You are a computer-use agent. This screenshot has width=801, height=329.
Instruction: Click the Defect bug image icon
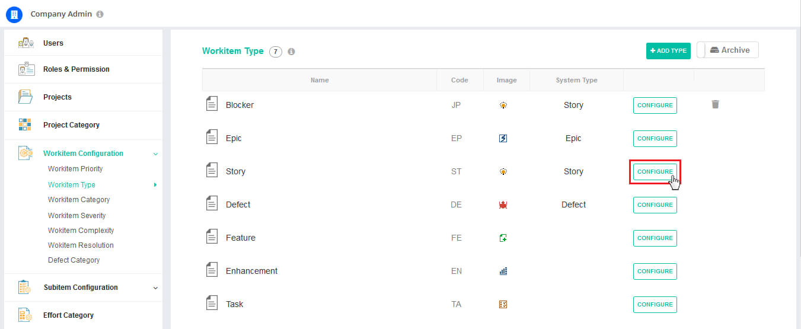(503, 205)
